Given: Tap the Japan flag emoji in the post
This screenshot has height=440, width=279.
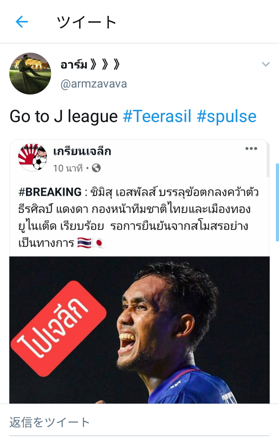Looking at the screenshot, I should click(99, 243).
